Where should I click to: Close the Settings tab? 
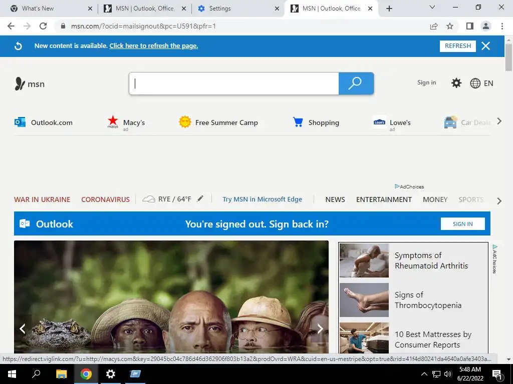277,9
